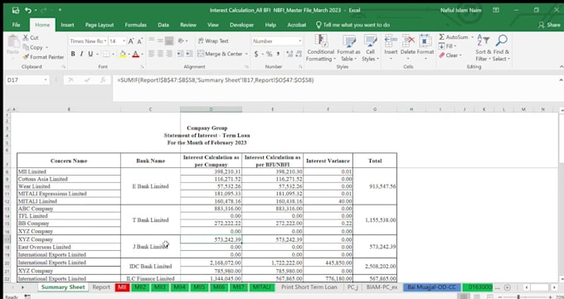Decrease indent icon in Alignment group
Viewport: 564px width, 299px height.
pyautogui.click(x=180, y=54)
